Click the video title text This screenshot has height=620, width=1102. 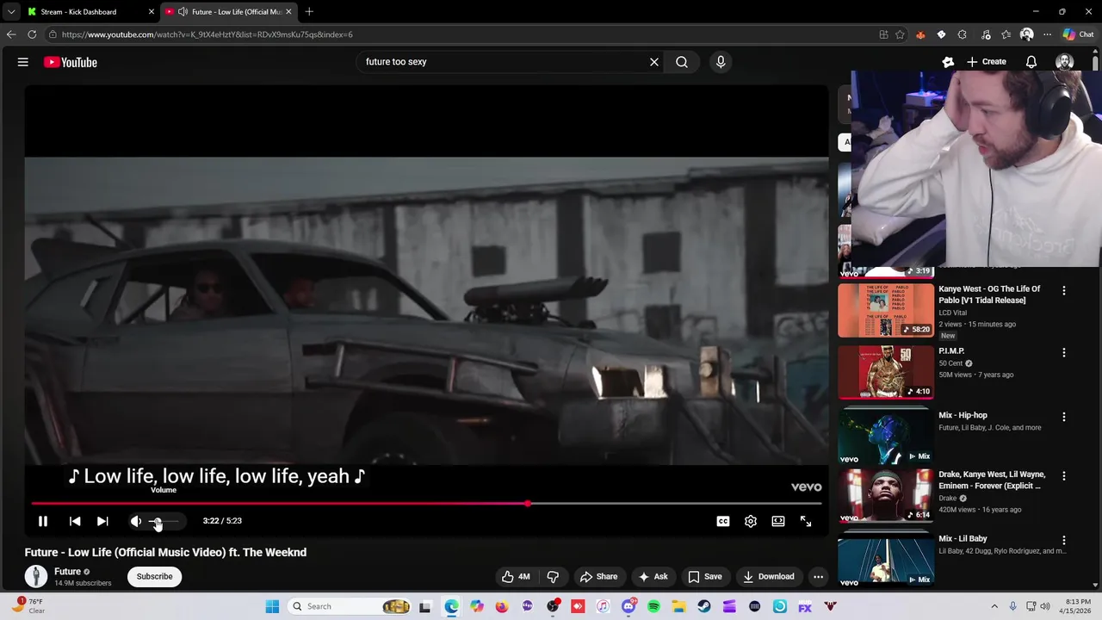click(165, 552)
